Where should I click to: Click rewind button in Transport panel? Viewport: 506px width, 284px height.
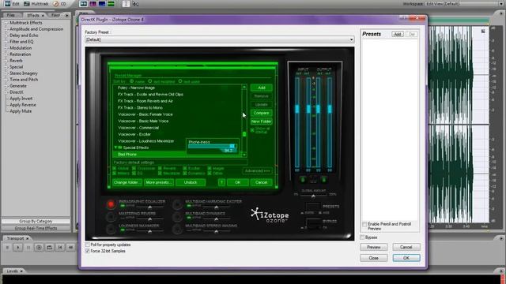[x=70, y=247]
